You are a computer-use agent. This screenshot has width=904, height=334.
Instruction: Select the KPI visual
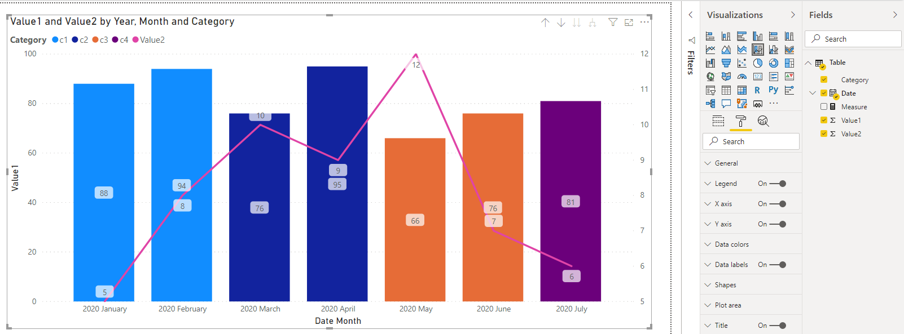[x=789, y=77]
